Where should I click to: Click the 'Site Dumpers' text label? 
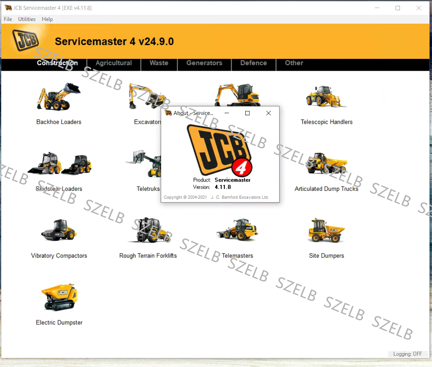point(326,256)
